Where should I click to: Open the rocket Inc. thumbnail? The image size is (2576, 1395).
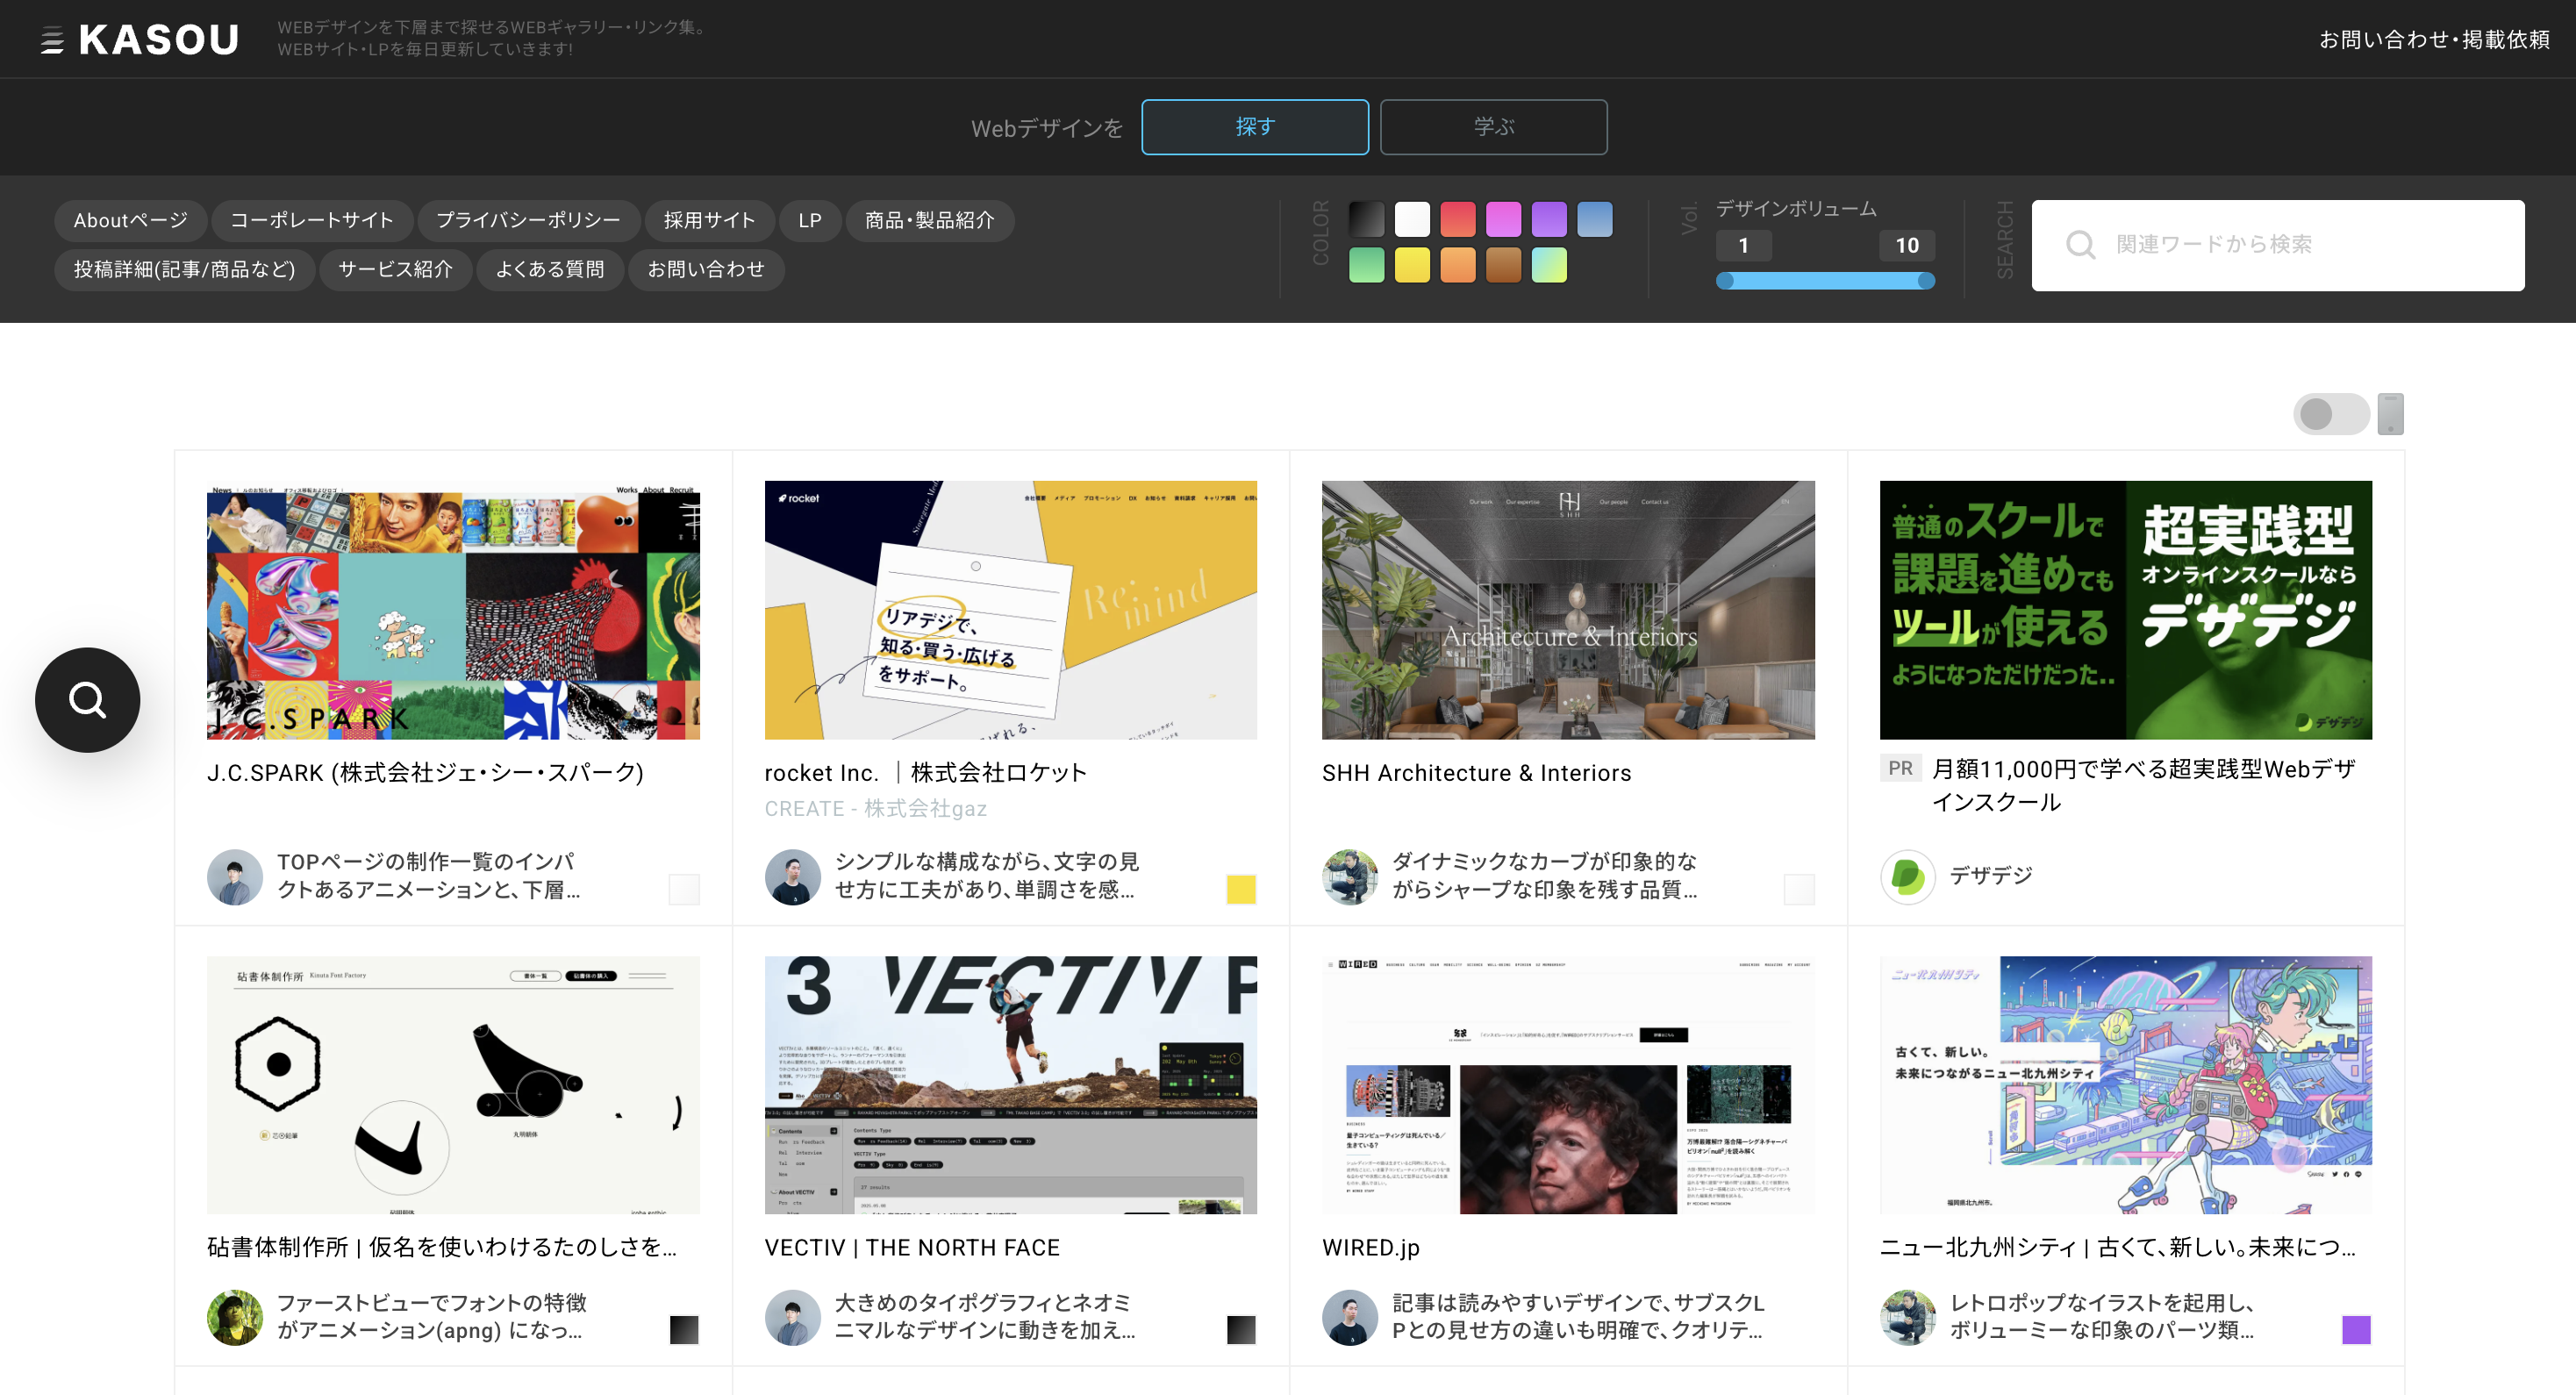pyautogui.click(x=1010, y=610)
